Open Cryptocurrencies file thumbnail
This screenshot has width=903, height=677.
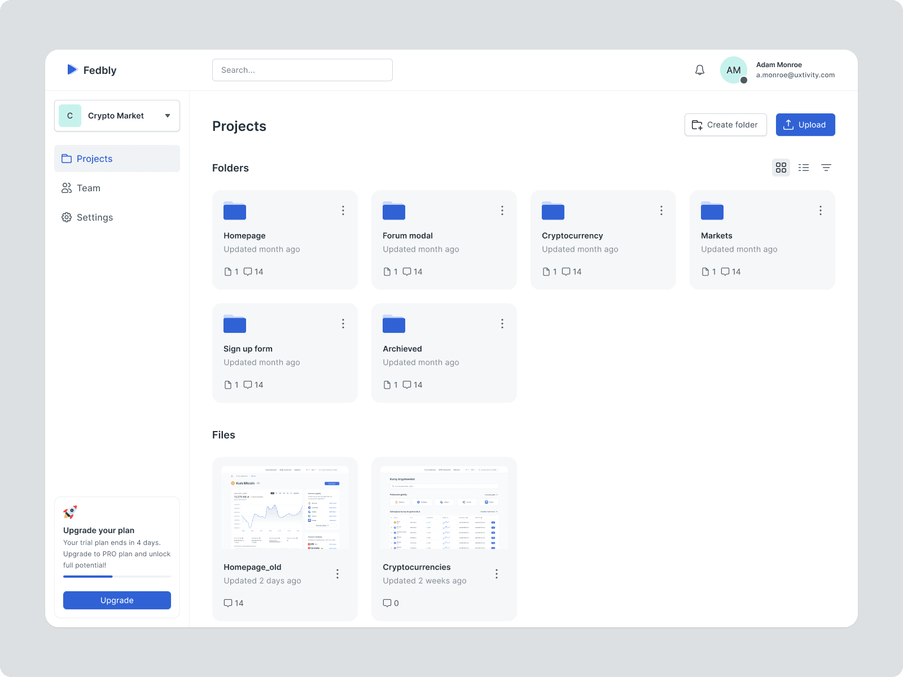coord(444,508)
